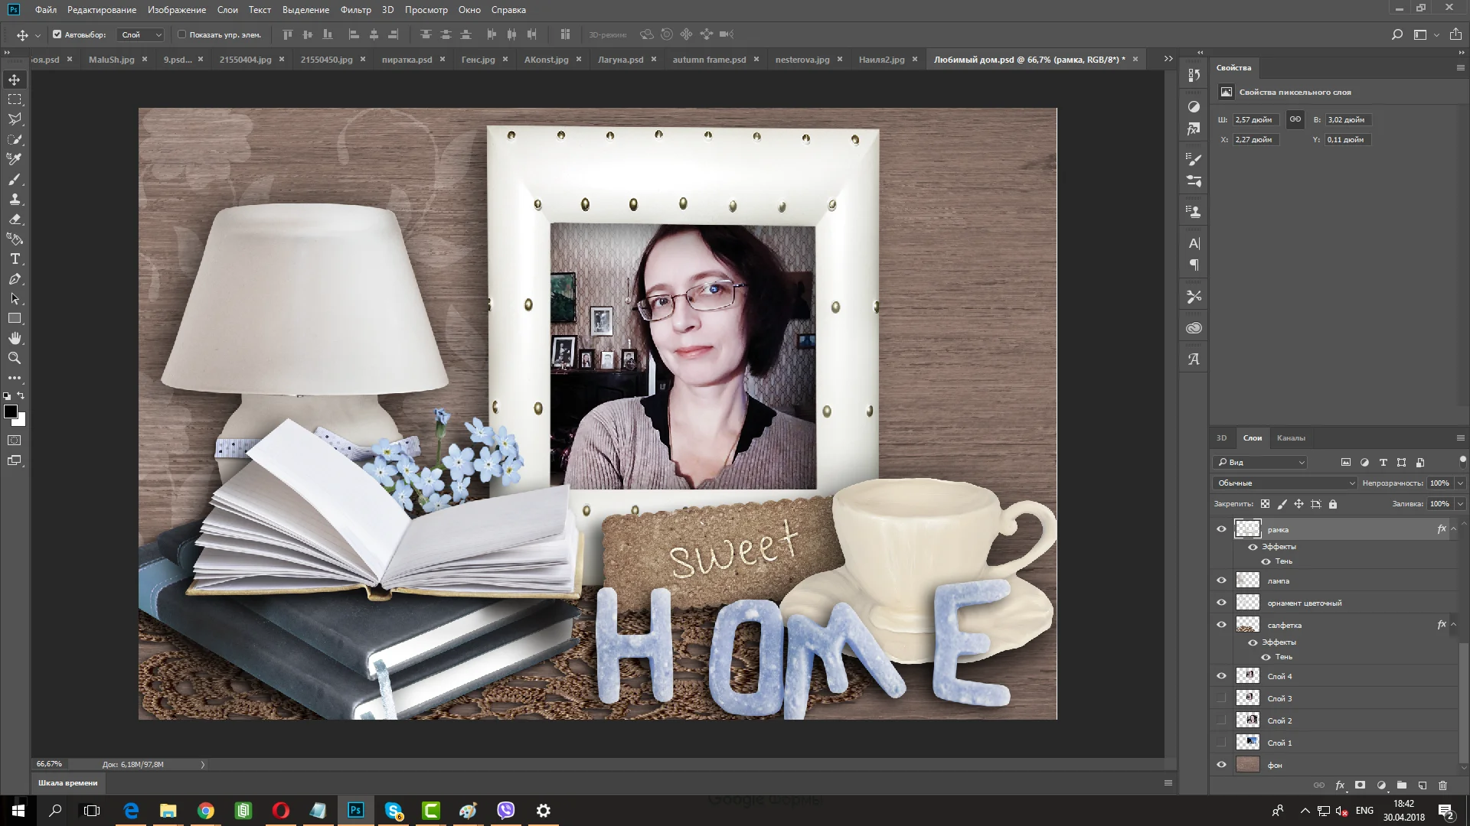Select the Horizontal Type tool
This screenshot has width=1470, height=826.
pyautogui.click(x=15, y=259)
